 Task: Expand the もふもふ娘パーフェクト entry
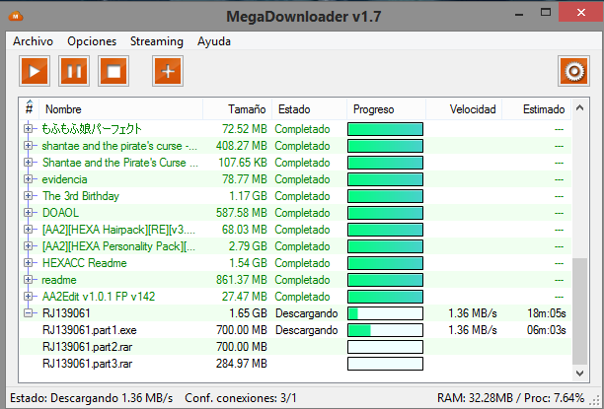coord(28,129)
